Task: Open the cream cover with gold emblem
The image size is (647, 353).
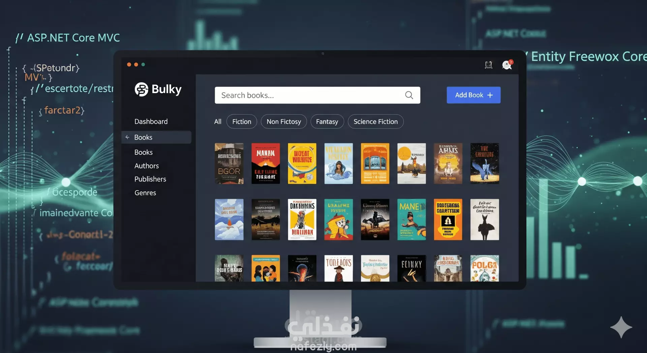Action: tap(375, 268)
